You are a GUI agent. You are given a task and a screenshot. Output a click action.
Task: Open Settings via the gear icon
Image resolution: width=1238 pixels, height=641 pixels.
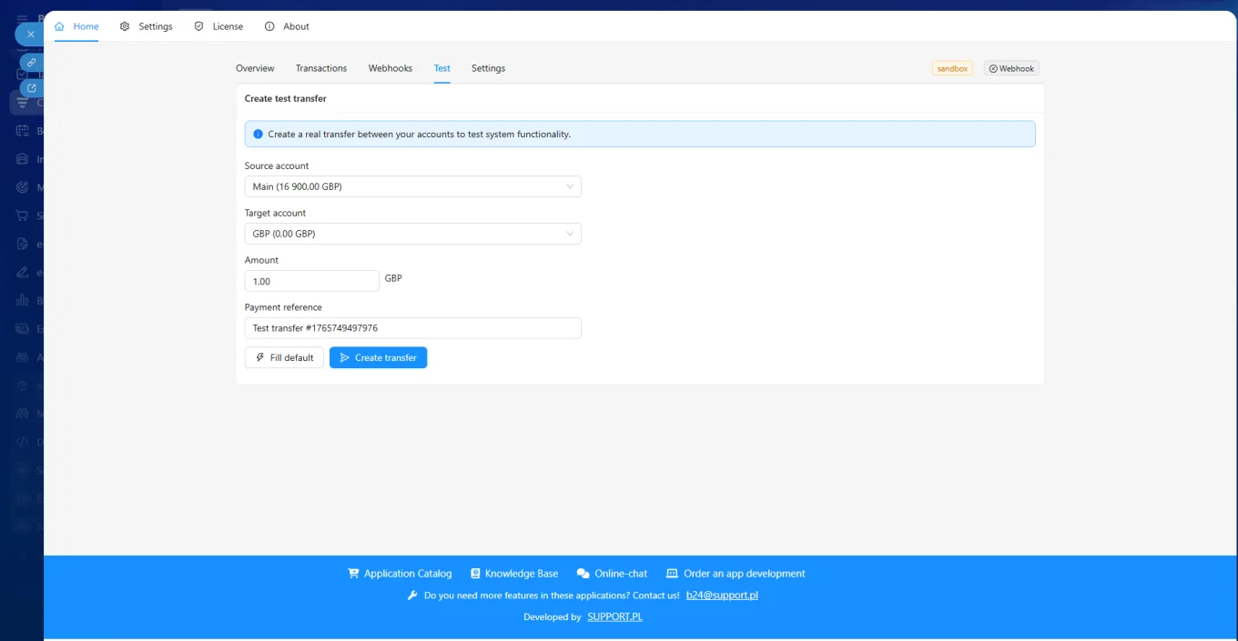click(x=125, y=27)
